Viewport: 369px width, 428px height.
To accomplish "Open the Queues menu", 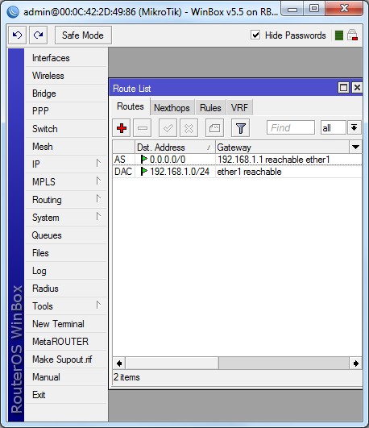I will pyautogui.click(x=66, y=235).
